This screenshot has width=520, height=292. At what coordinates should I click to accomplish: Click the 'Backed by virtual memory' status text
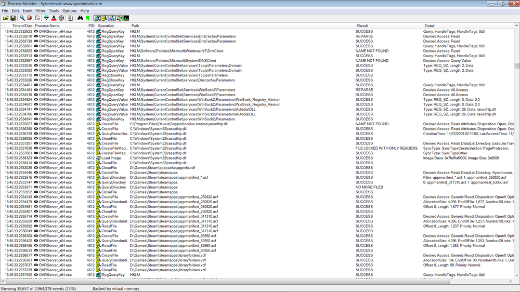(x=116, y=289)
